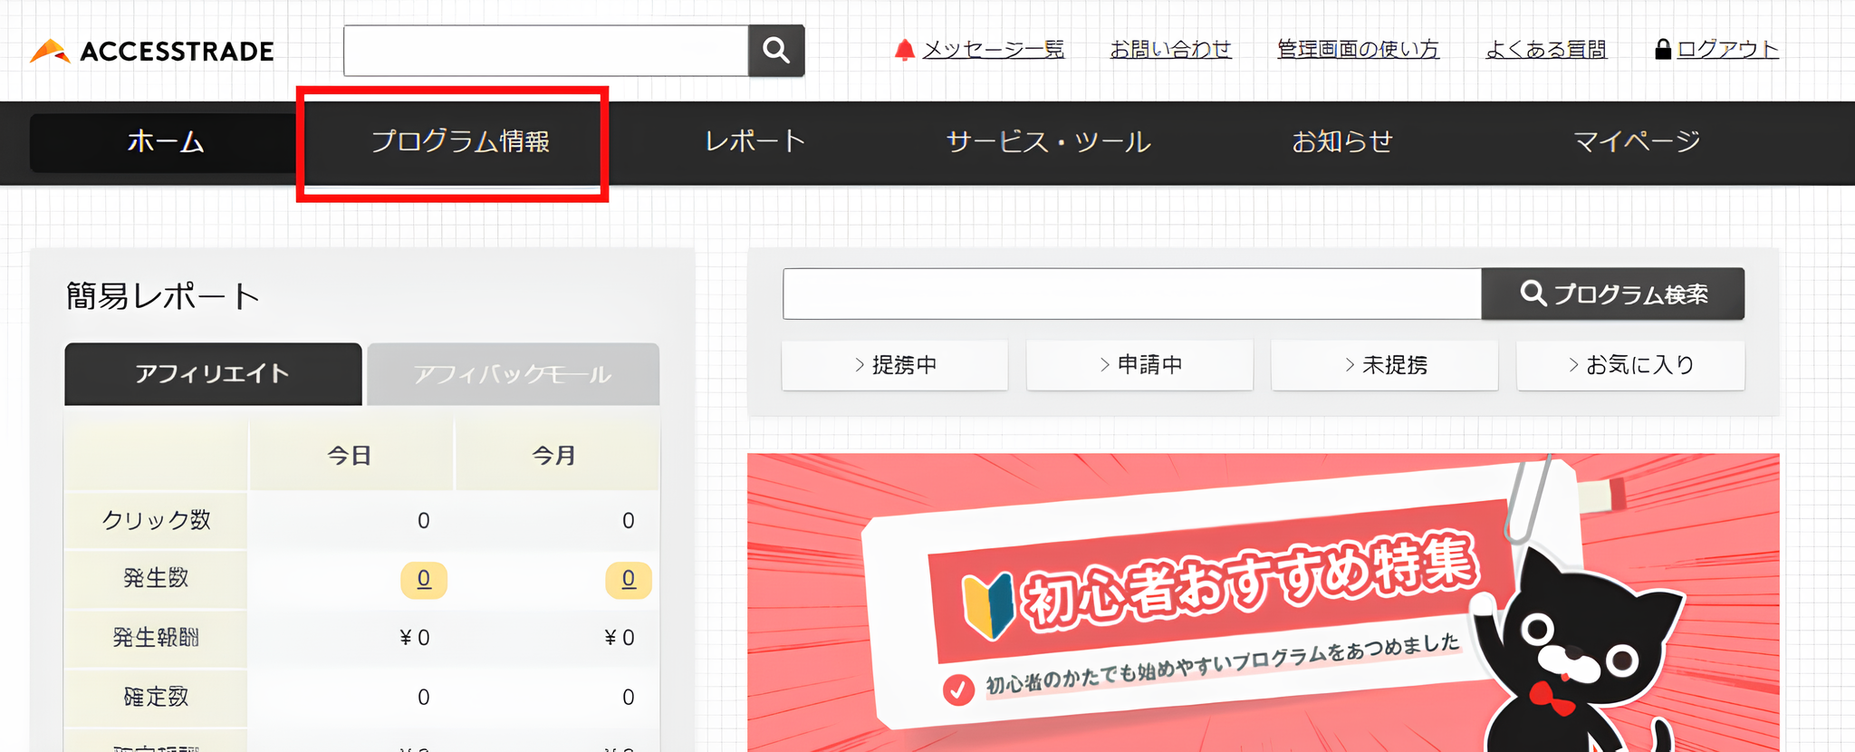Viewport: 1855px width, 752px height.
Task: Open the メッセージ一覧 link
Action: [x=993, y=50]
